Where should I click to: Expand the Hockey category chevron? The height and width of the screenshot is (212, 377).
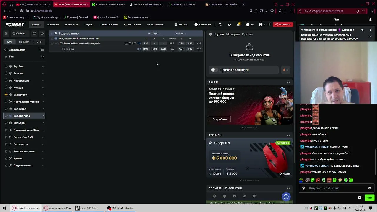[x=43, y=88]
